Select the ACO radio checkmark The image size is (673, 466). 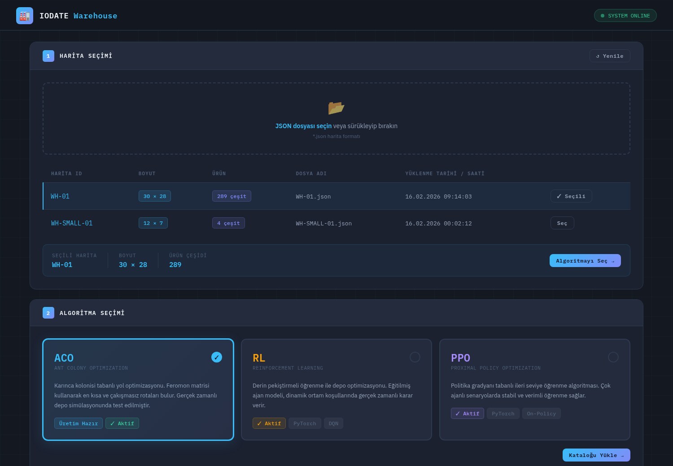[x=217, y=357]
